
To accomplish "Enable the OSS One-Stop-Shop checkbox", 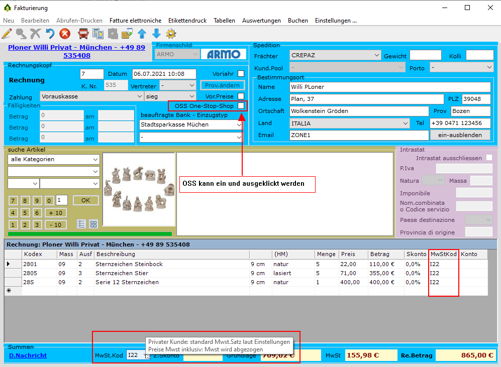I will (x=241, y=106).
